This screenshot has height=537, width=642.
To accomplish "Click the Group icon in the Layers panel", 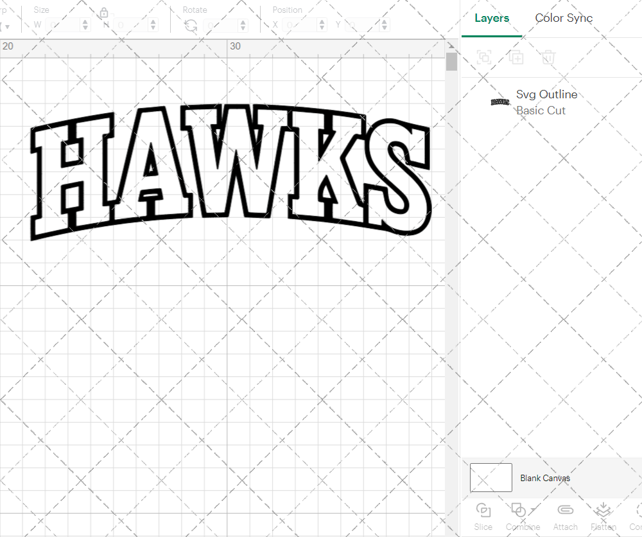I will [483, 57].
